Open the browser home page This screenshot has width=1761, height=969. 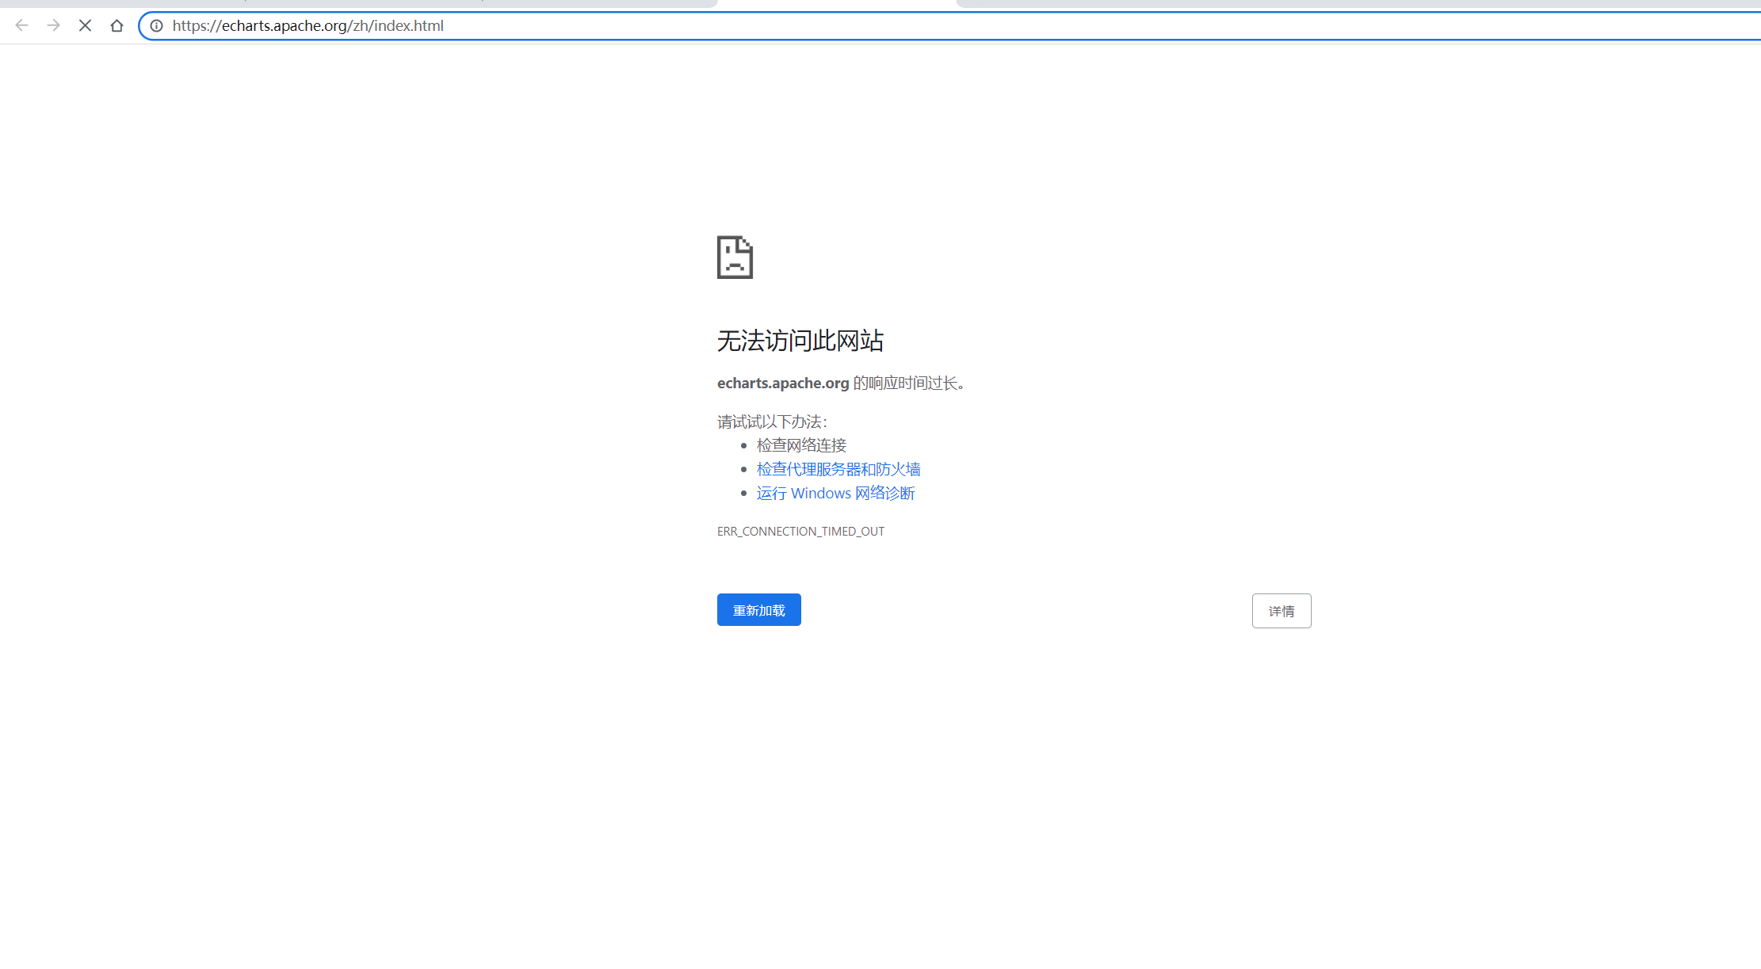117,25
